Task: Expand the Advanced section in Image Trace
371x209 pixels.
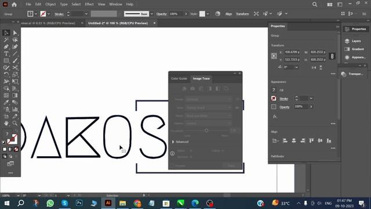Action: [173, 142]
